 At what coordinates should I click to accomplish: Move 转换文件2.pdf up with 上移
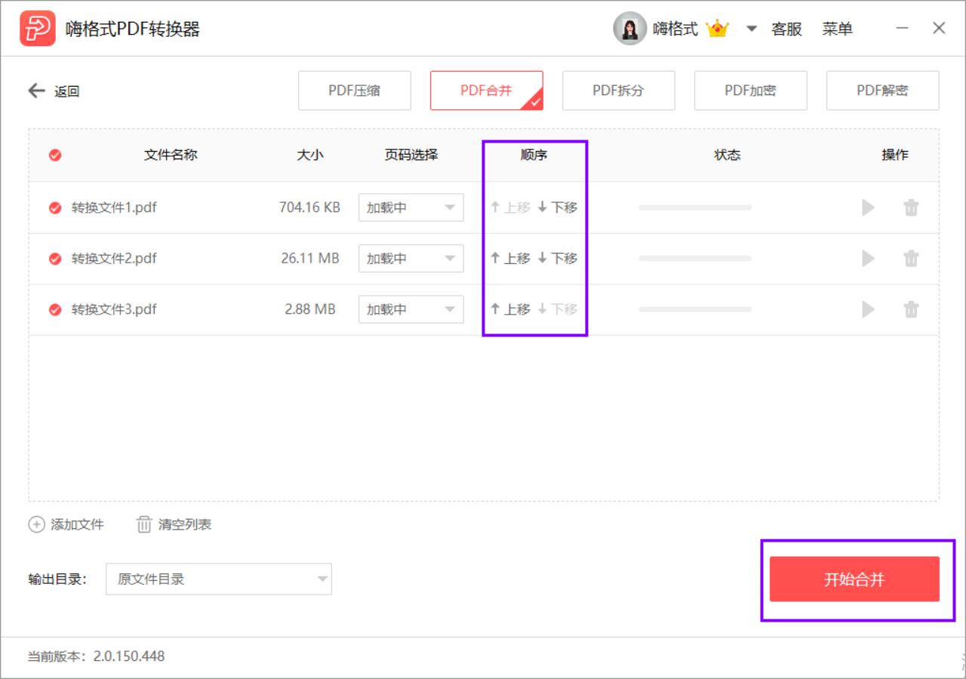510,259
